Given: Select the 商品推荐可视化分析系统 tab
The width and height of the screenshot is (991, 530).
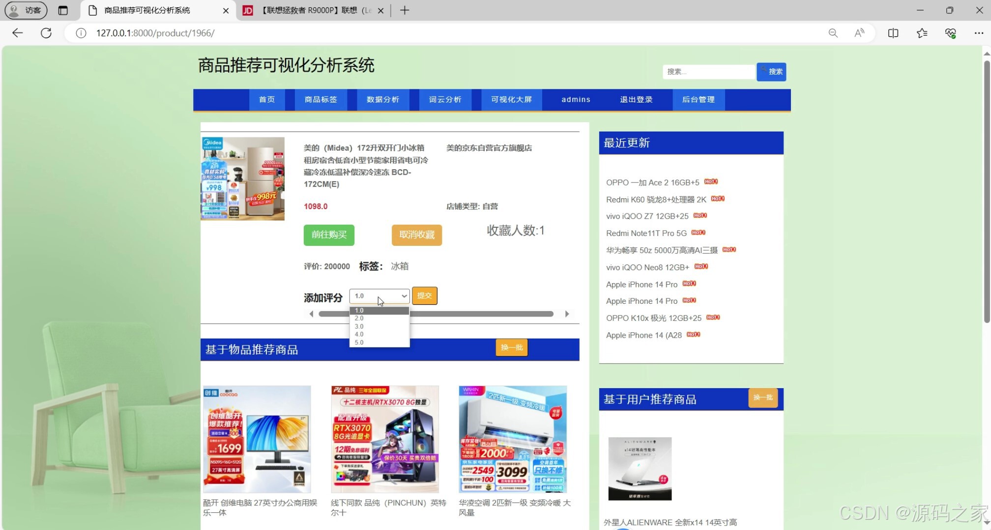Looking at the screenshot, I should tap(156, 10).
